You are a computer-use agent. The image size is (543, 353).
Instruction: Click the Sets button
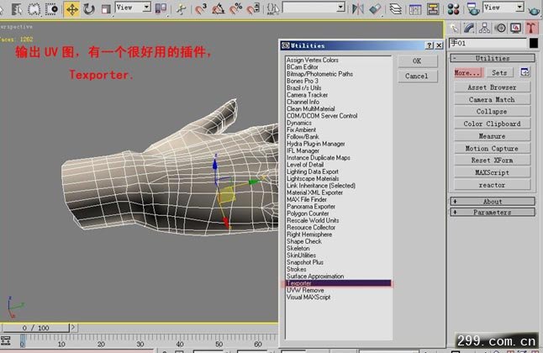click(499, 73)
